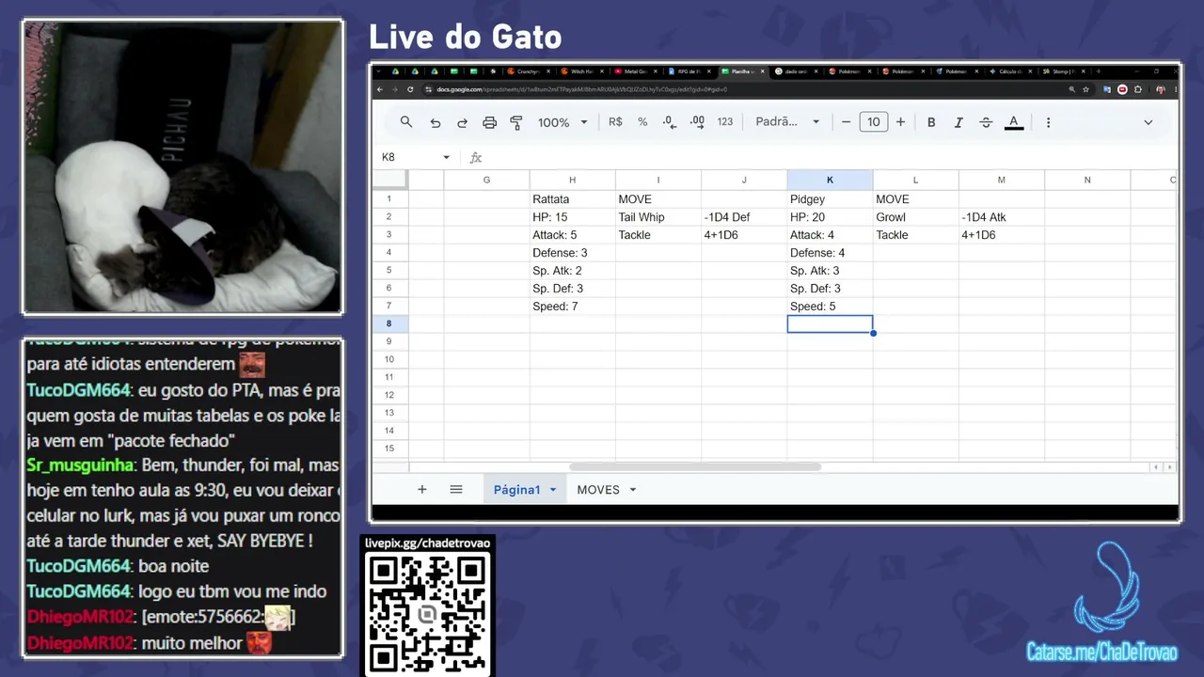Toggle bold formatting

click(x=931, y=122)
